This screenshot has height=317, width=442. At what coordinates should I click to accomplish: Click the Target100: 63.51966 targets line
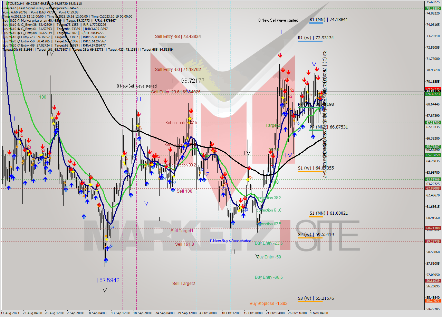[87, 50]
